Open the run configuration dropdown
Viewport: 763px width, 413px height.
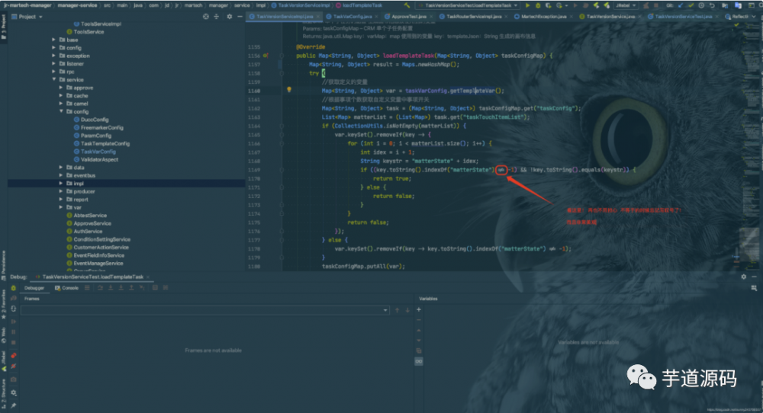(468, 5)
